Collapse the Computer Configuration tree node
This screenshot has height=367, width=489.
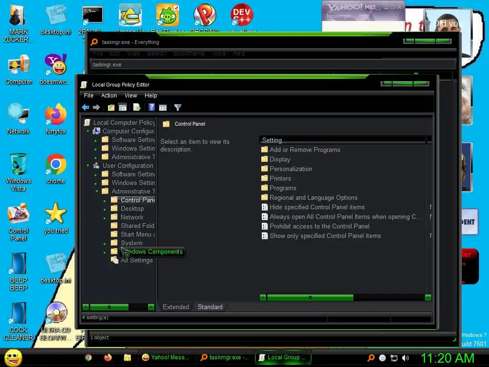88,131
